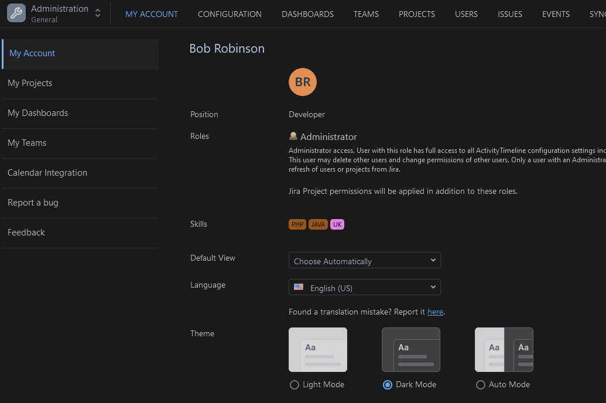Select the Light Mode radio button
The width and height of the screenshot is (606, 403).
point(295,385)
